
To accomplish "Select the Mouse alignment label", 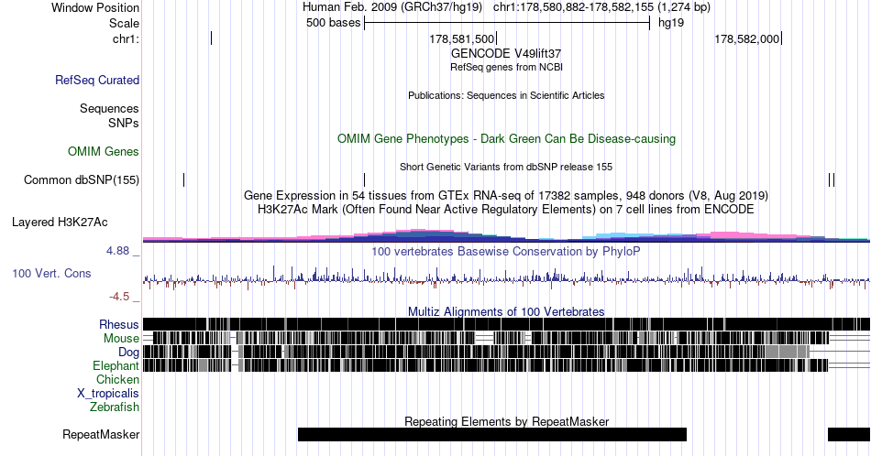I will click(121, 339).
